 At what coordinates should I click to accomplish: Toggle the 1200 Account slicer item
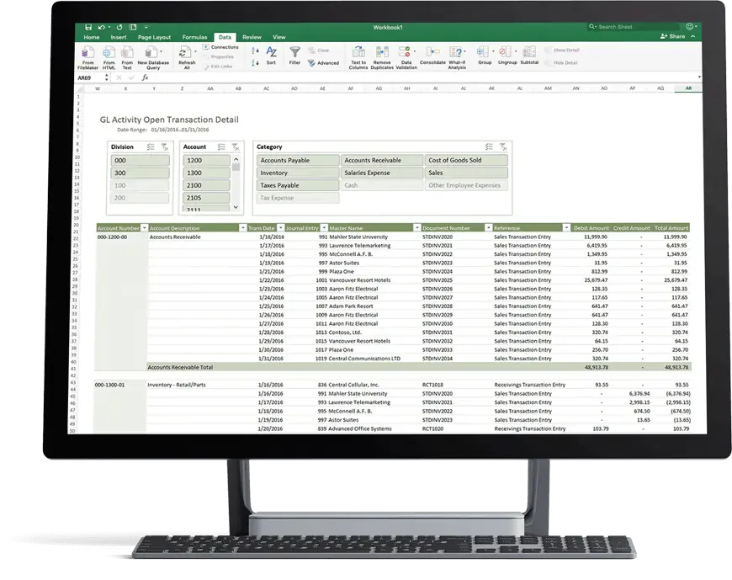click(x=206, y=160)
